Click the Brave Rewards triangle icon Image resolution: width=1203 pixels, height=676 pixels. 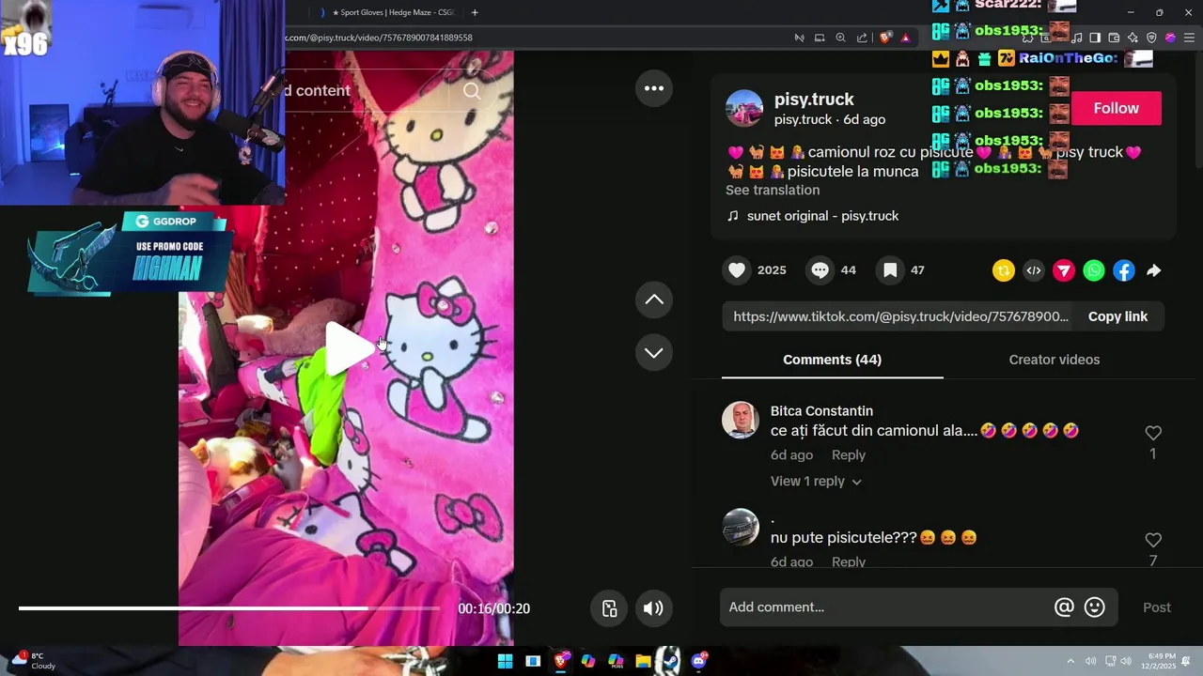tap(905, 38)
